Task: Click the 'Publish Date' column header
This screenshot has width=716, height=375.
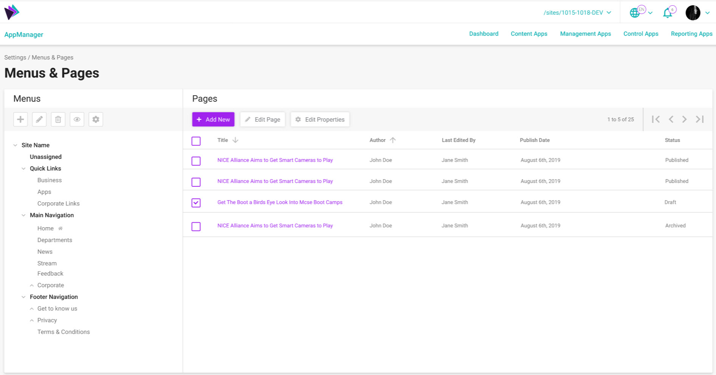Action: tap(535, 140)
